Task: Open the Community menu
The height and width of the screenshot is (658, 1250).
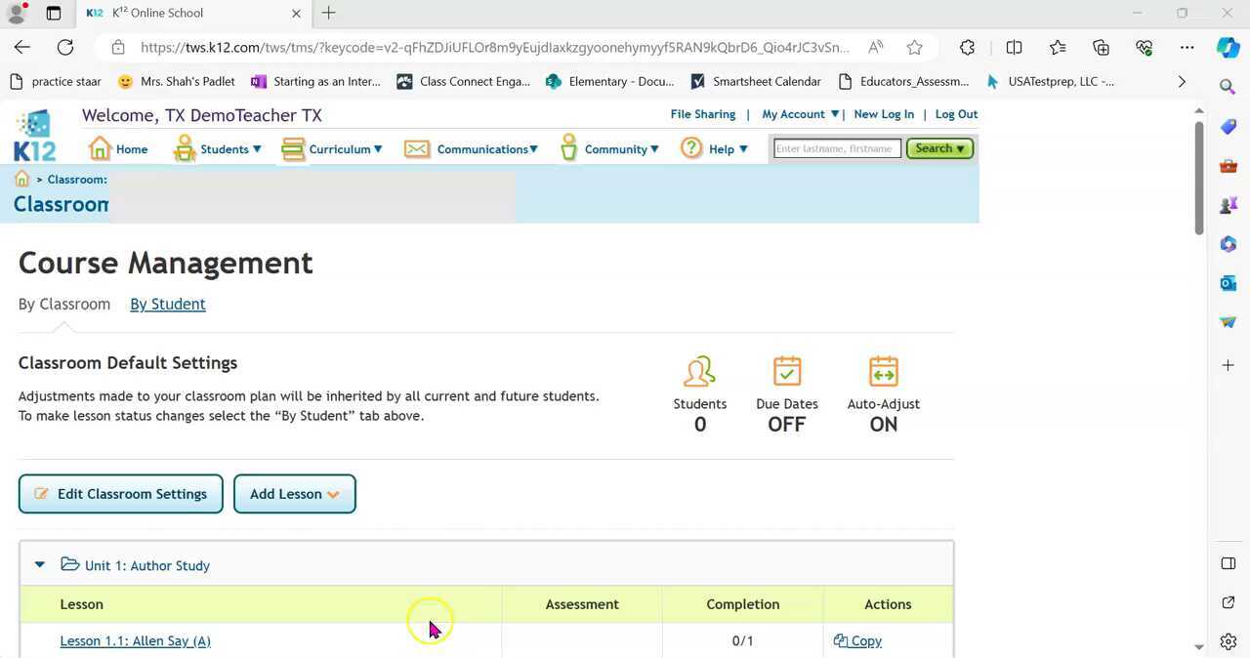Action: point(615,148)
